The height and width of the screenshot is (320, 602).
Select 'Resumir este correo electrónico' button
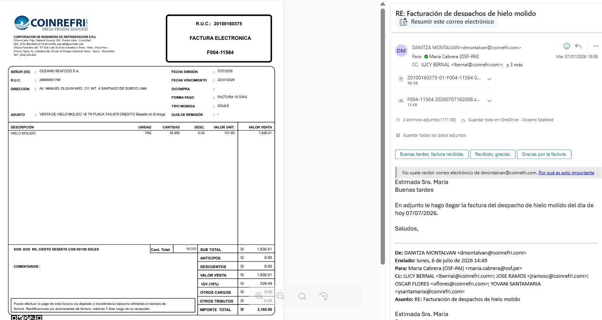pos(447,22)
